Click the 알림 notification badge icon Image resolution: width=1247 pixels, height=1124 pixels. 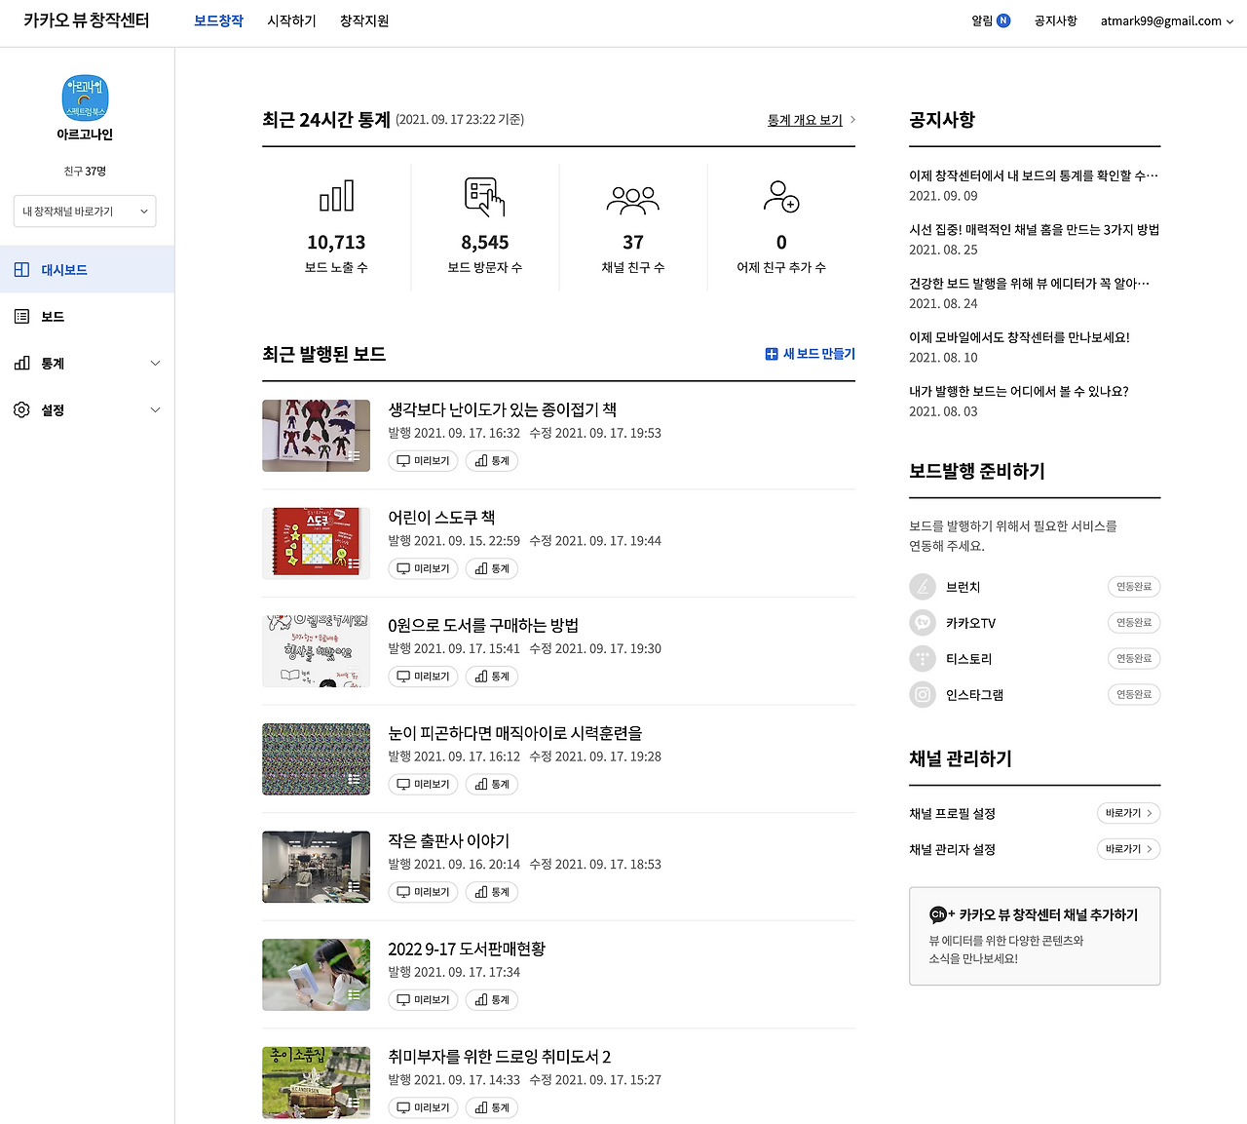pos(1002,19)
